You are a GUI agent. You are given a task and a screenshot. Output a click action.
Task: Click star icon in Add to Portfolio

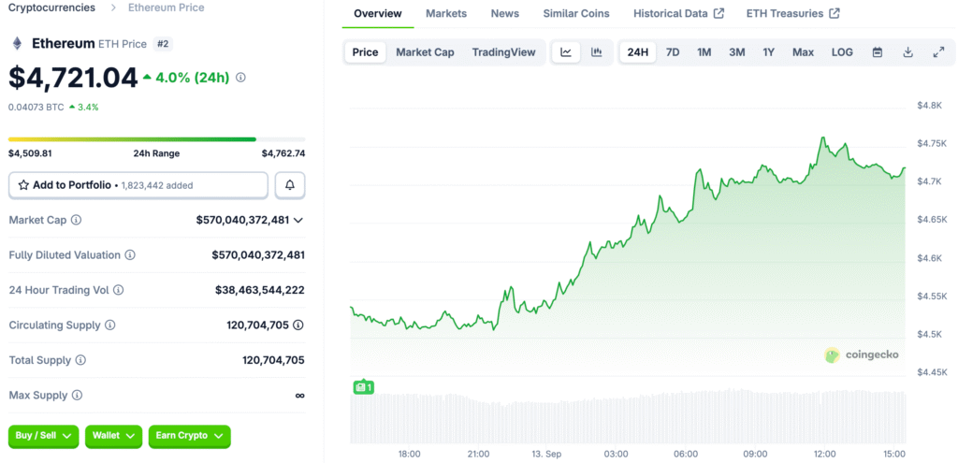[23, 185]
